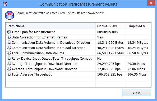Image resolution: width=157 pixels, height=101 pixels.
Task: Click the info icon for Total Communication Data Volume
Action: (x=9, y=53)
